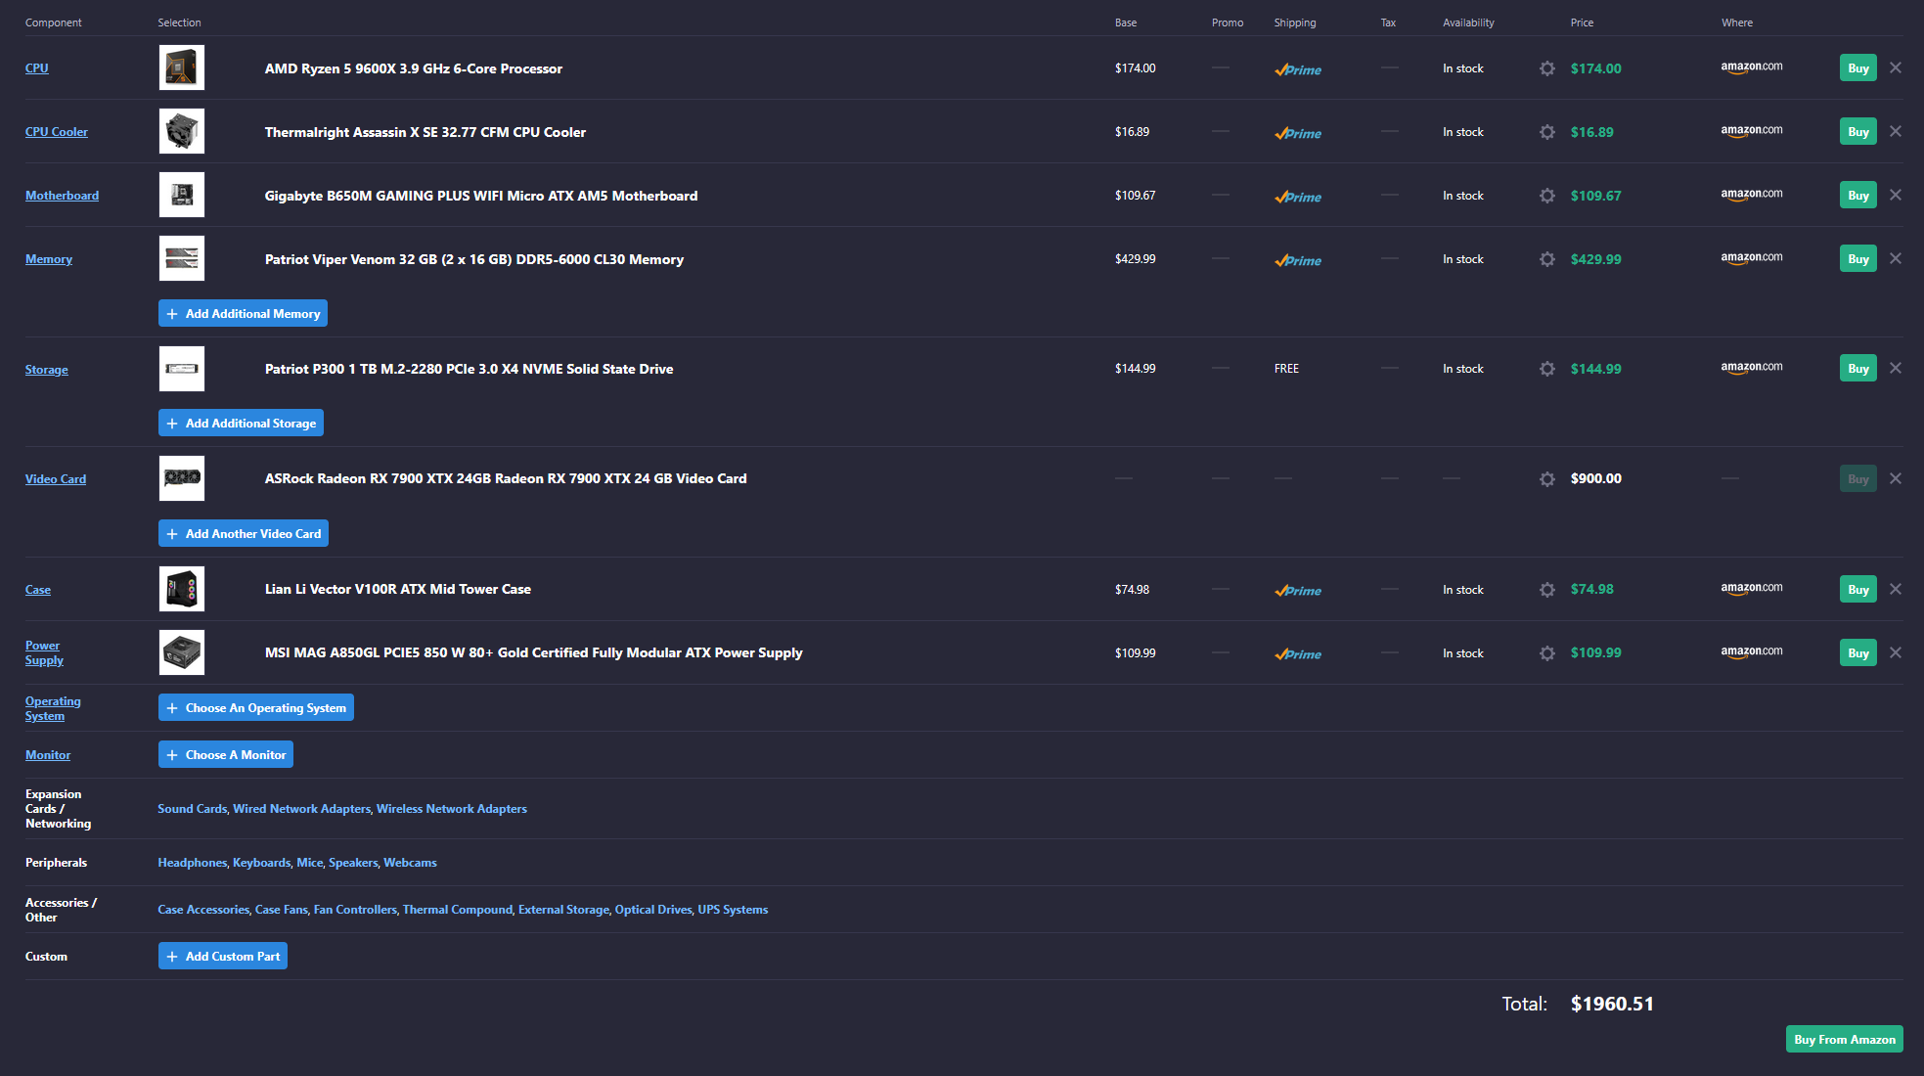Add a custom part
The height and width of the screenshot is (1076, 1924).
(x=223, y=956)
